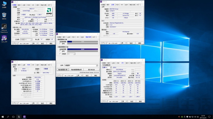Open the Tools dropdown arrow in SPD window
The width and height of the screenshot is (213, 119).
pyautogui.click(x=126, y=101)
